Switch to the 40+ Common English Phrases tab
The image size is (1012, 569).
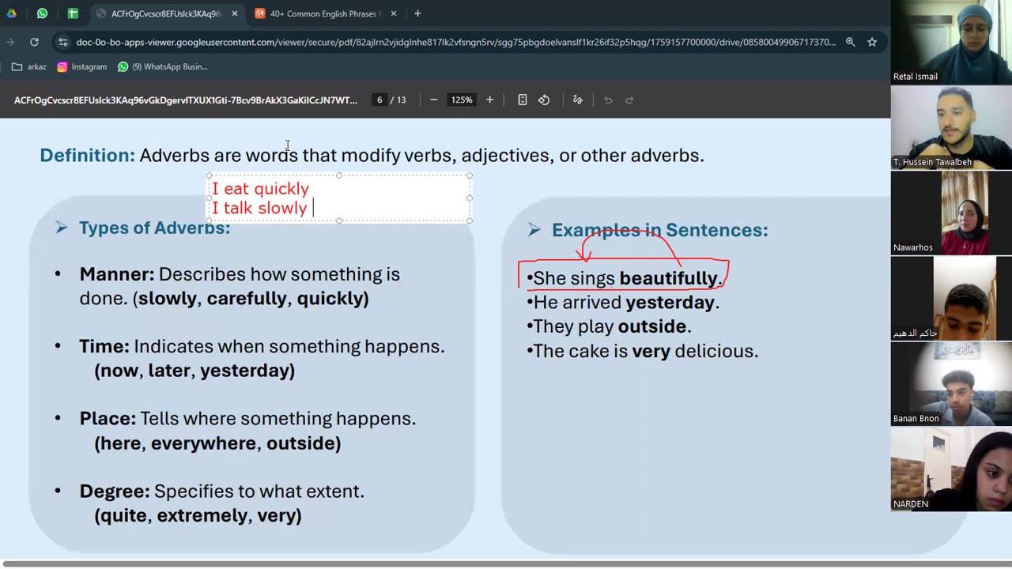coord(325,13)
